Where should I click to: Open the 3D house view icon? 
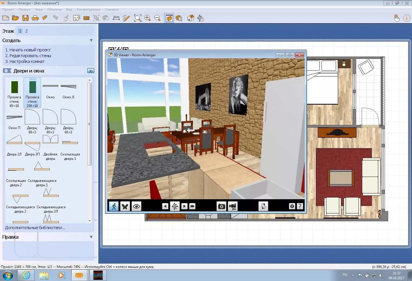click(191, 18)
